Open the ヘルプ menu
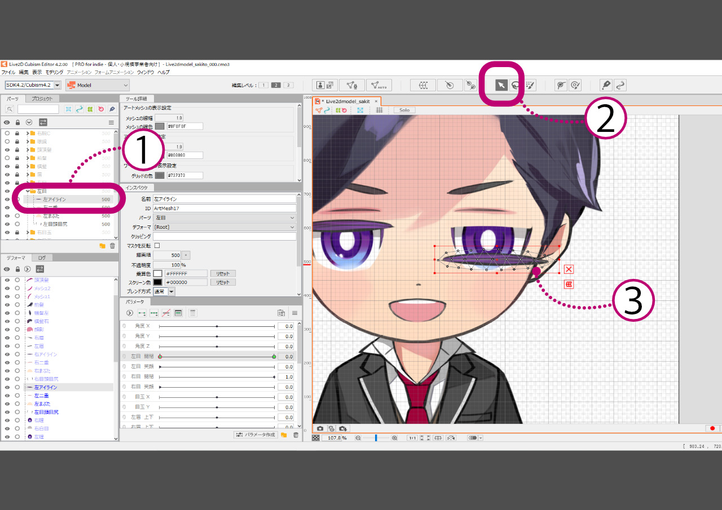This screenshot has height=510, width=722. pyautogui.click(x=164, y=72)
